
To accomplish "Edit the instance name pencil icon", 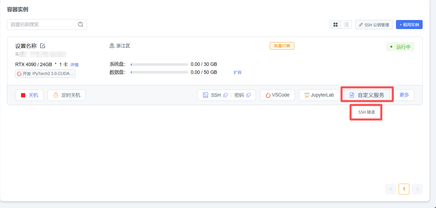I will click(x=43, y=46).
